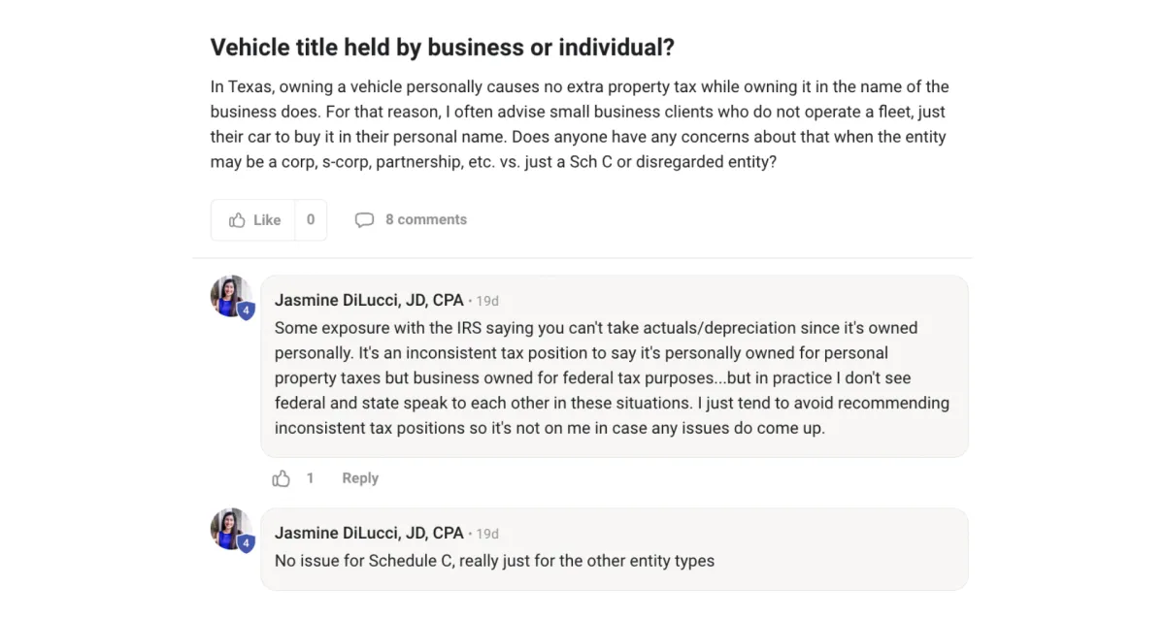Click the speech bubble icon beside 8 comments
Viewport: 1165px width, 621px height.
click(364, 220)
